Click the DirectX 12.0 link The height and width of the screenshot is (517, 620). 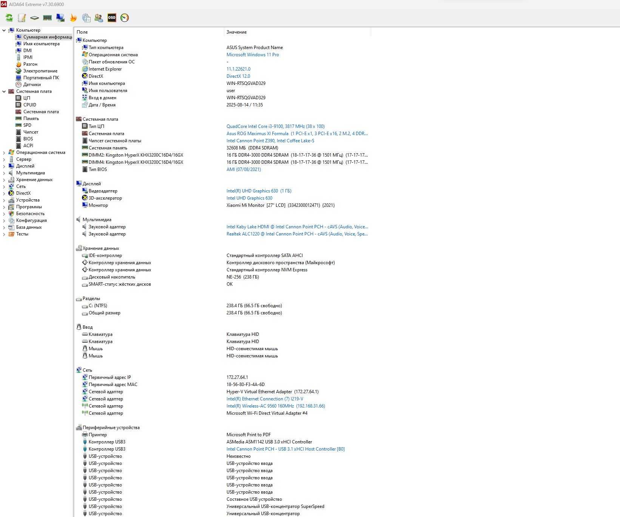(238, 76)
